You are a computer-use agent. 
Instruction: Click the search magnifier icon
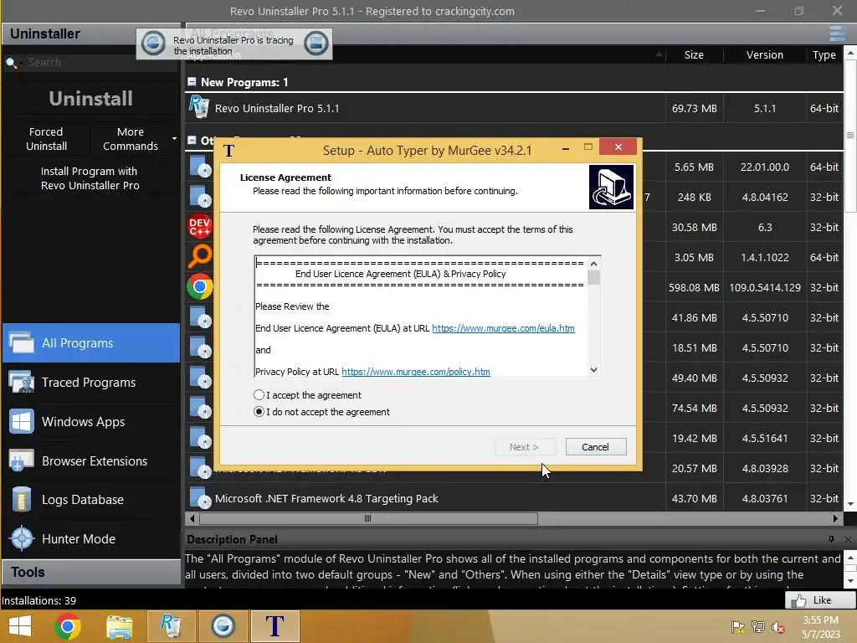[x=10, y=63]
